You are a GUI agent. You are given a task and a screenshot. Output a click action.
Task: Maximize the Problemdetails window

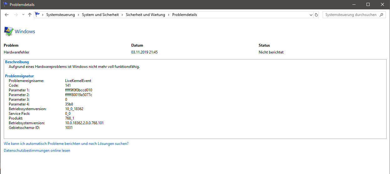coord(368,4)
